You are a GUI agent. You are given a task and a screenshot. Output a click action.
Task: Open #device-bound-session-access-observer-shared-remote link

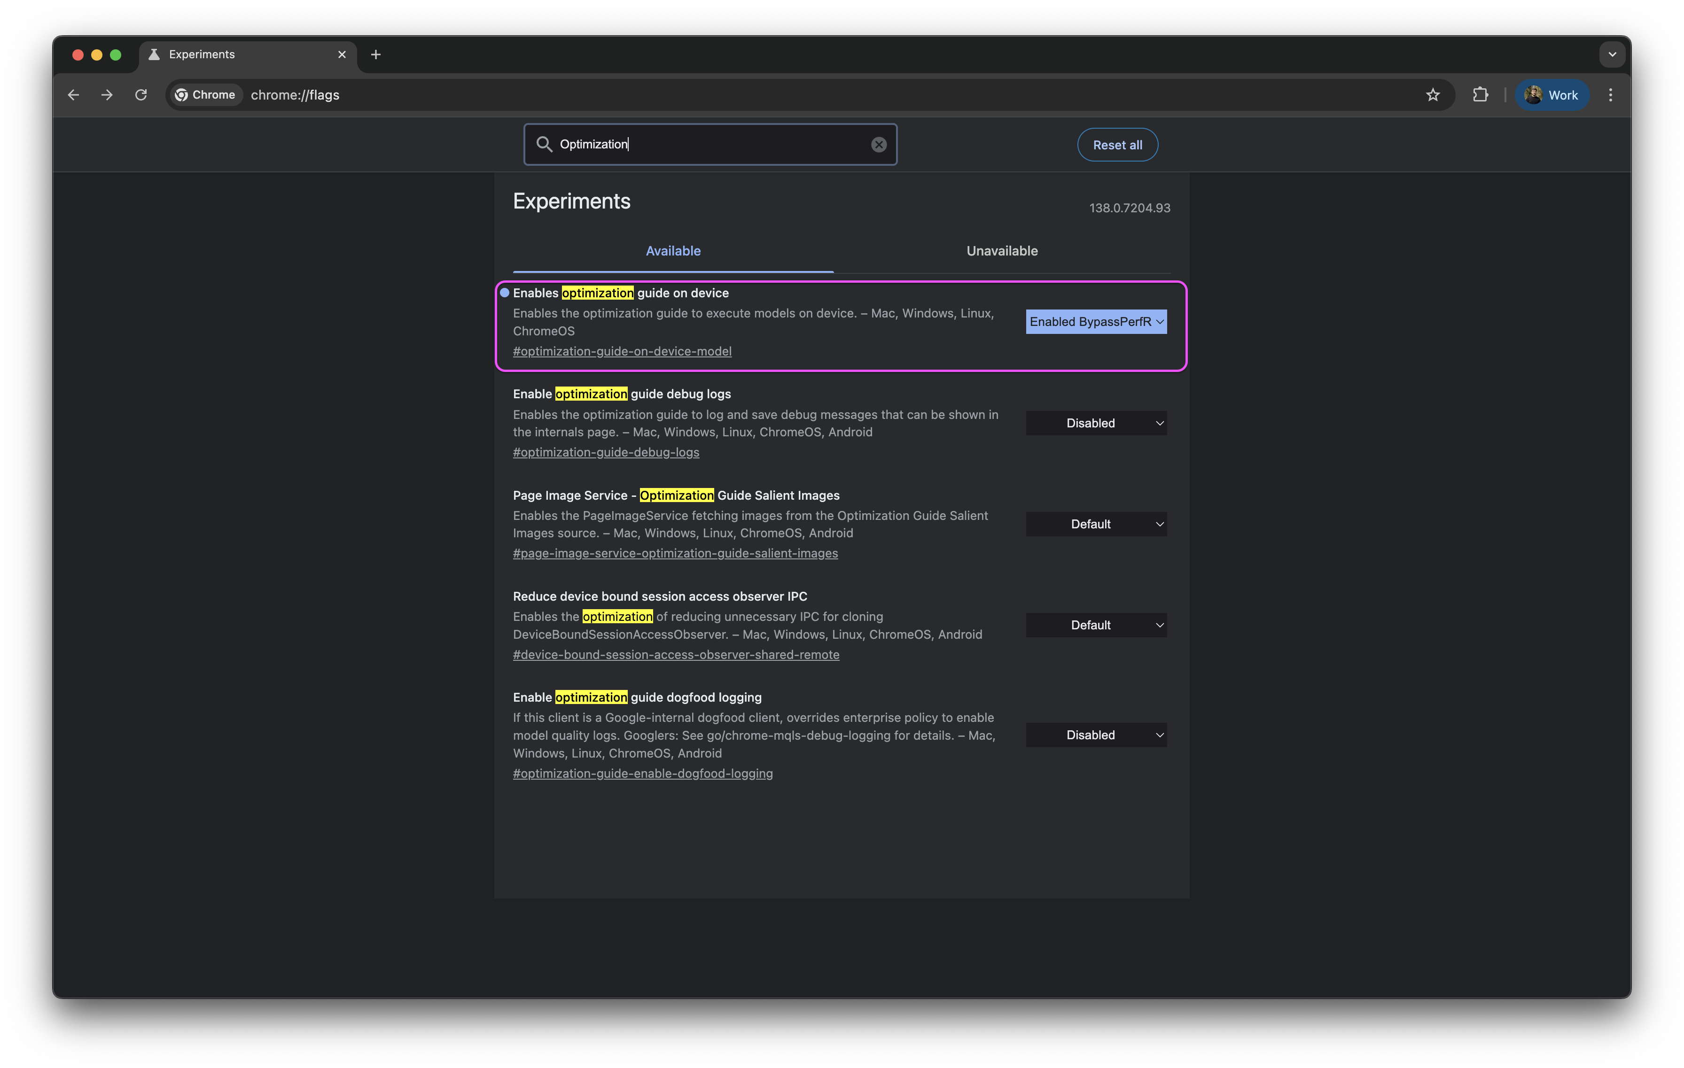(x=676, y=655)
